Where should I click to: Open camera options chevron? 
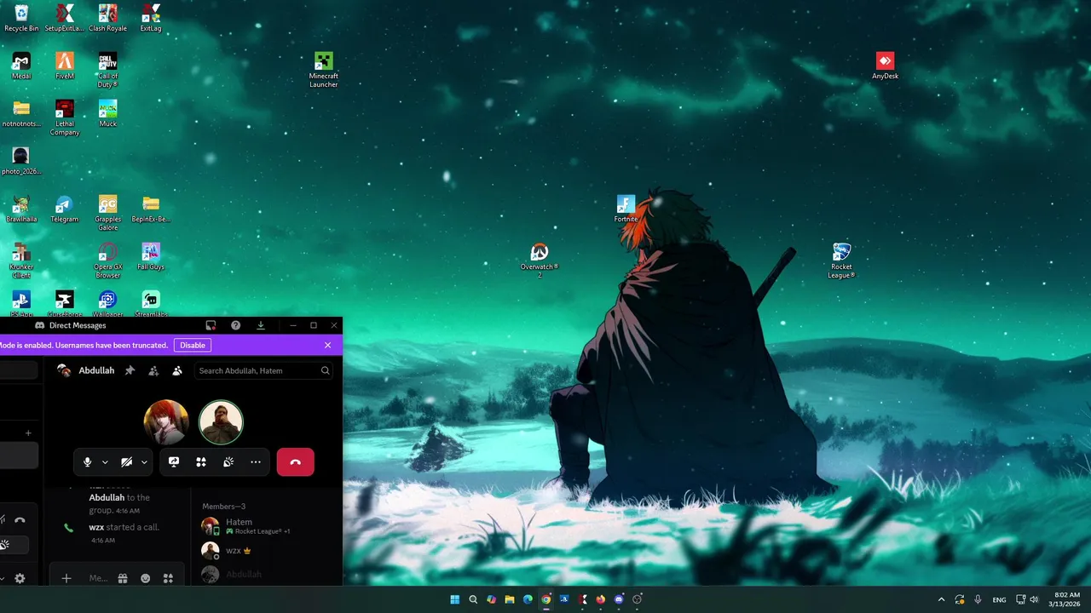click(x=144, y=461)
